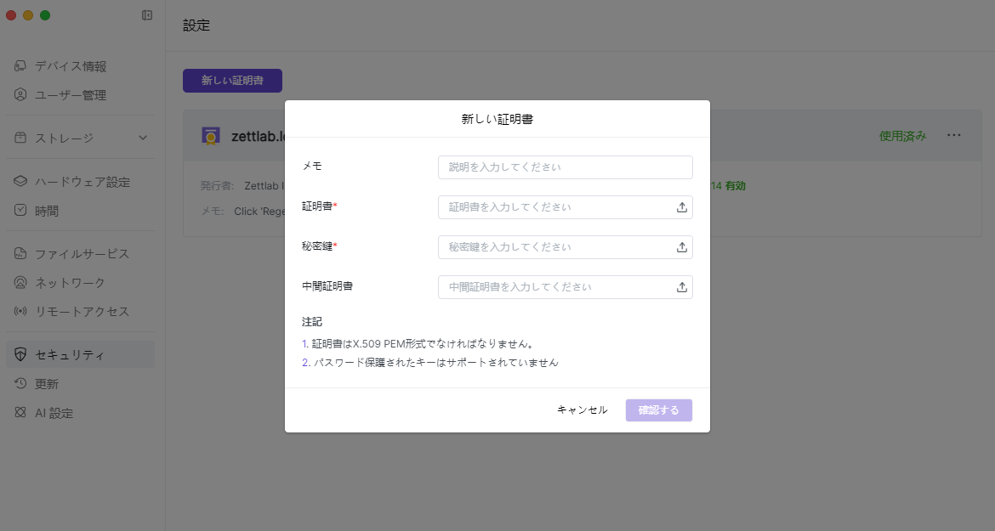This screenshot has height=531, width=995.
Task: Open ハードウェア設定 in the sidebar
Action: [x=82, y=182]
